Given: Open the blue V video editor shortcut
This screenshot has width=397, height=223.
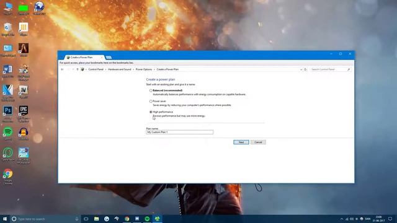Looking at the screenshot, I should point(7,93).
